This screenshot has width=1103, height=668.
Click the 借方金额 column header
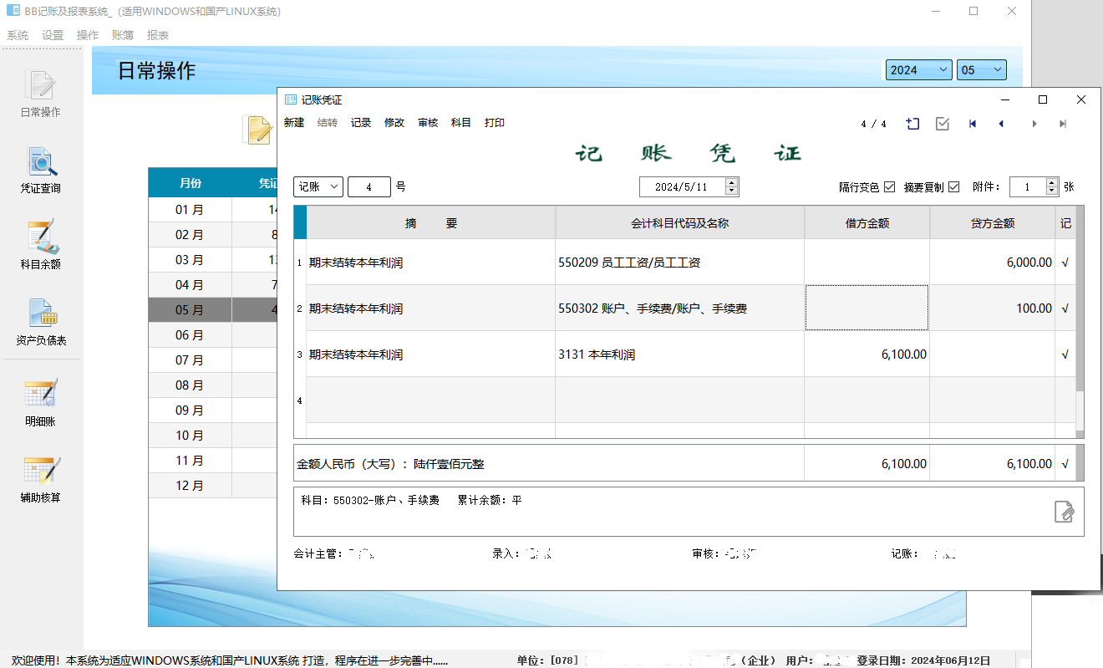(x=867, y=223)
